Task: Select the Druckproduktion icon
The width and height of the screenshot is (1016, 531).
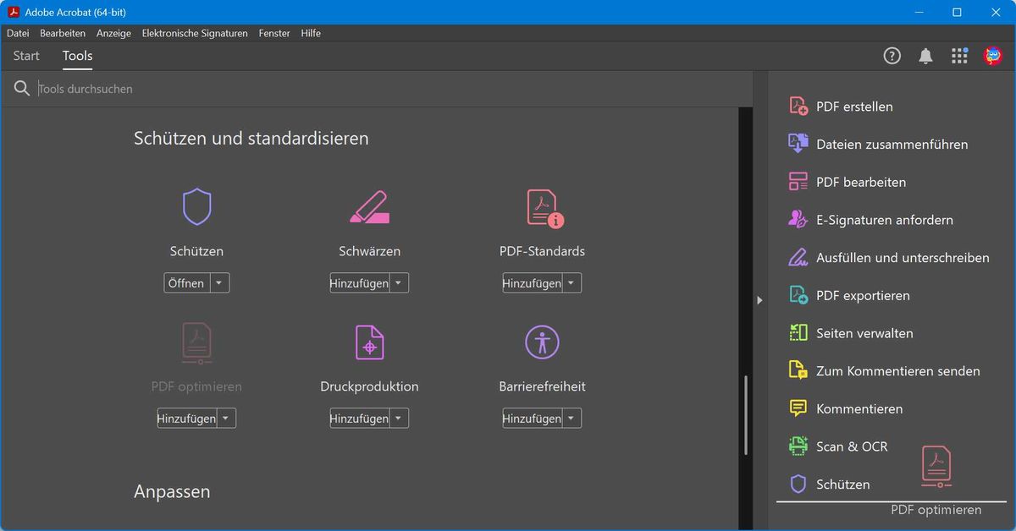Action: tap(369, 342)
